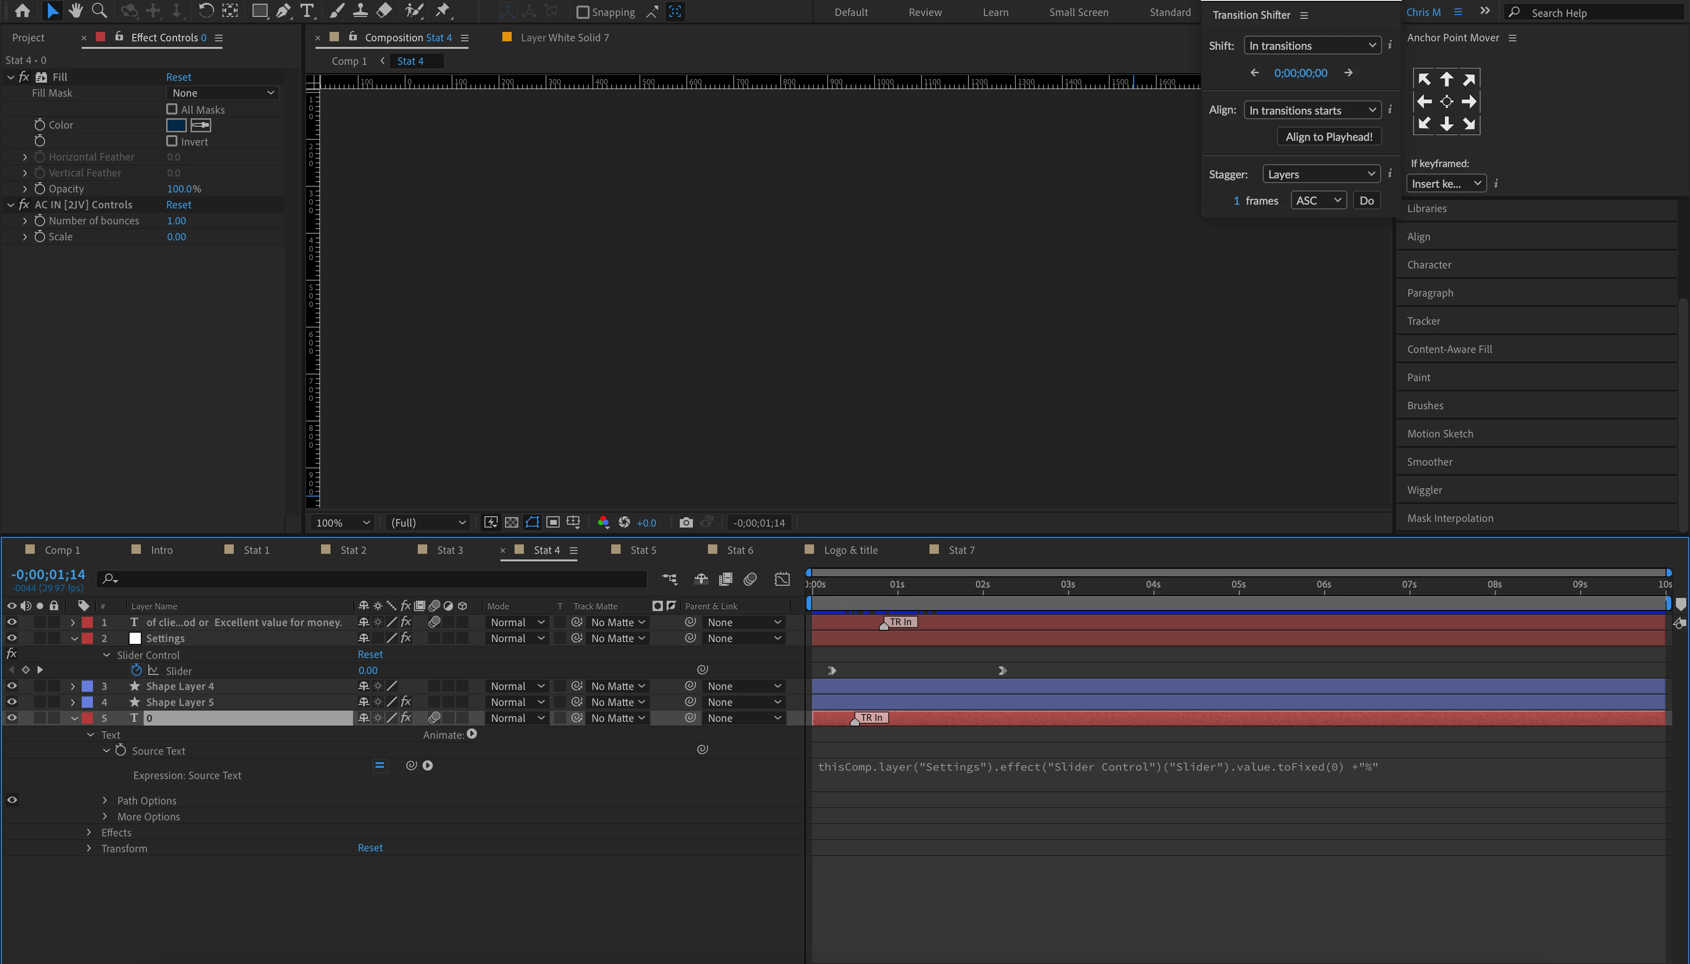The width and height of the screenshot is (1690, 964).
Task: Select the Horizontal Type tool
Action: click(x=307, y=11)
